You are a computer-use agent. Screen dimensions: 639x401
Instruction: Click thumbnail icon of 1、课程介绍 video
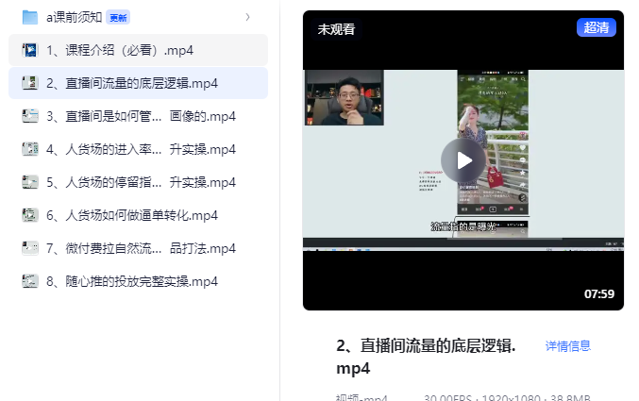click(30, 50)
